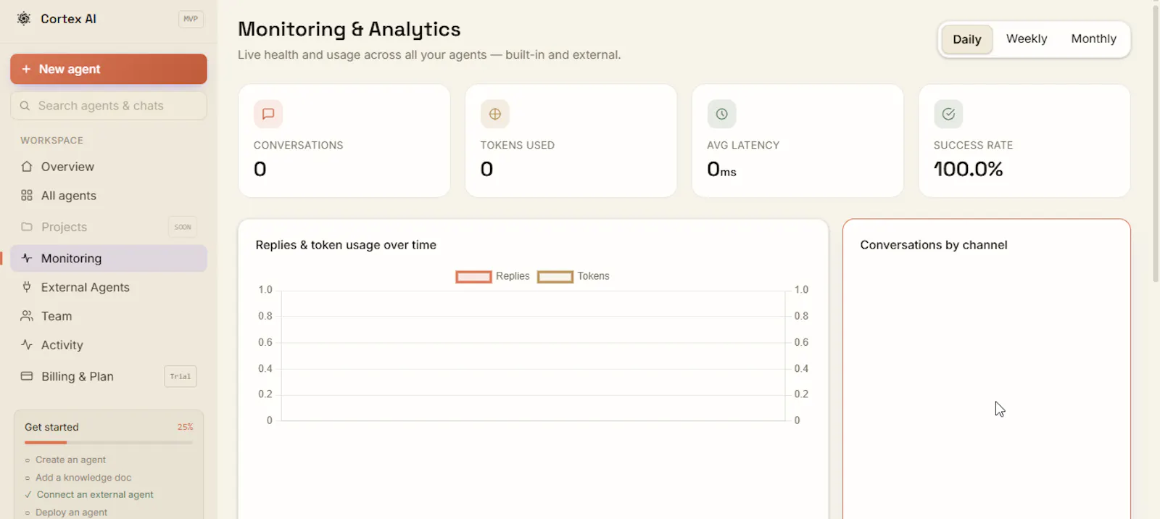
Task: Click the New agent button
Action: pos(109,69)
